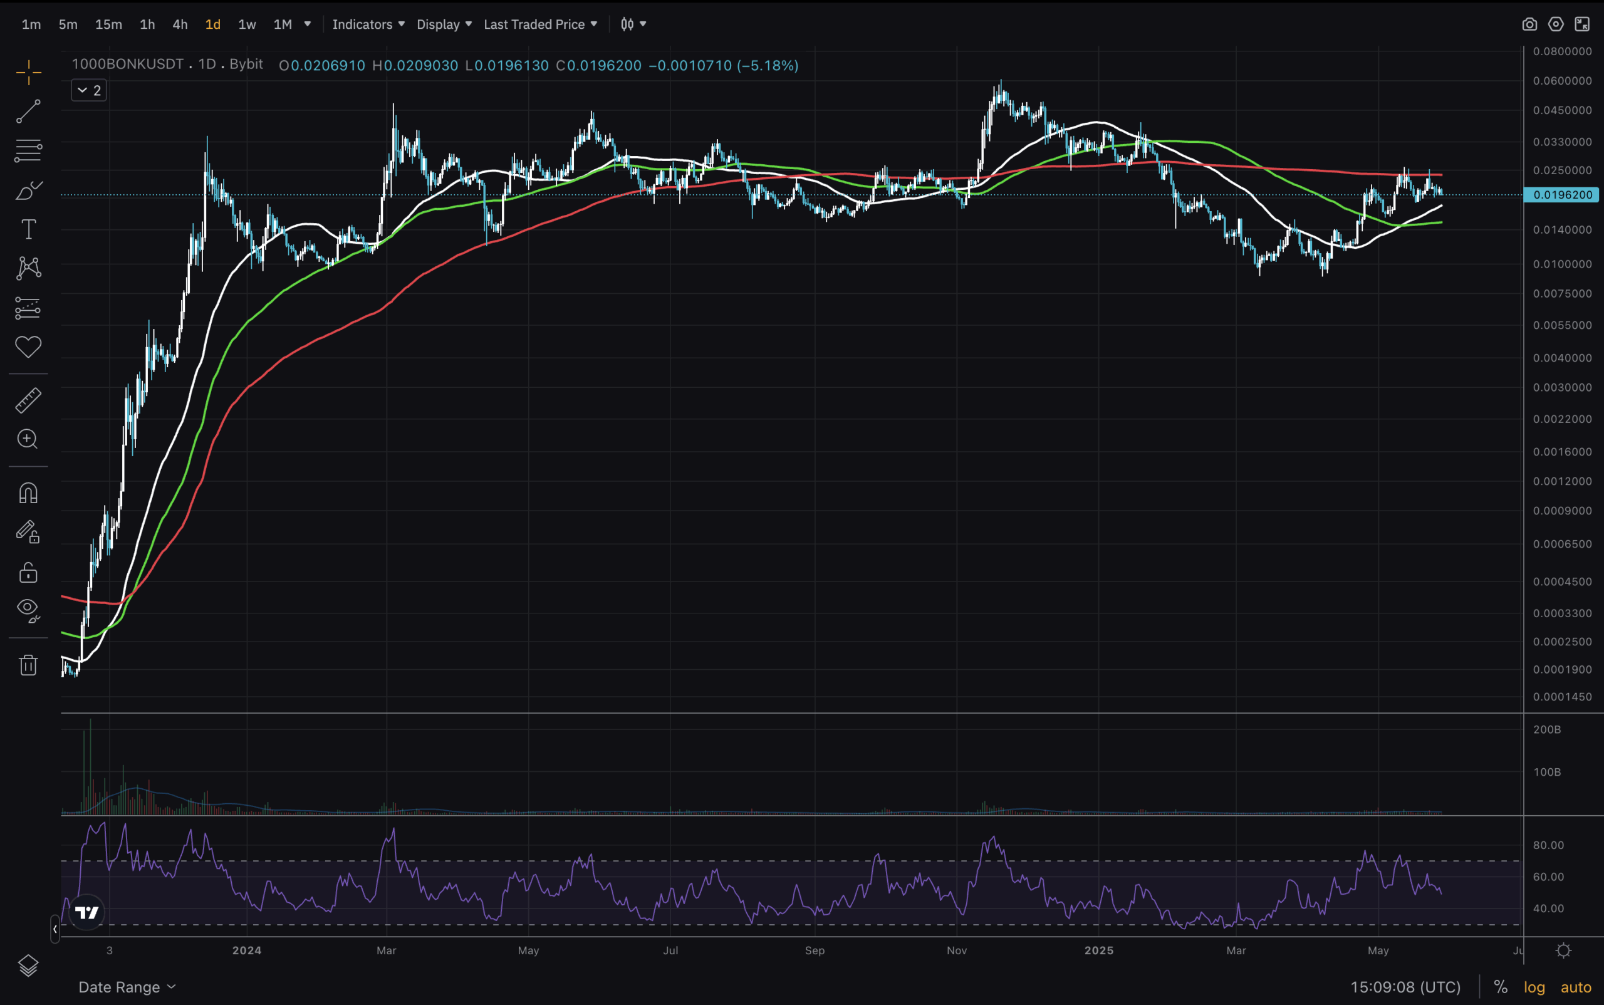Click the TradingView logo watermark

(86, 913)
